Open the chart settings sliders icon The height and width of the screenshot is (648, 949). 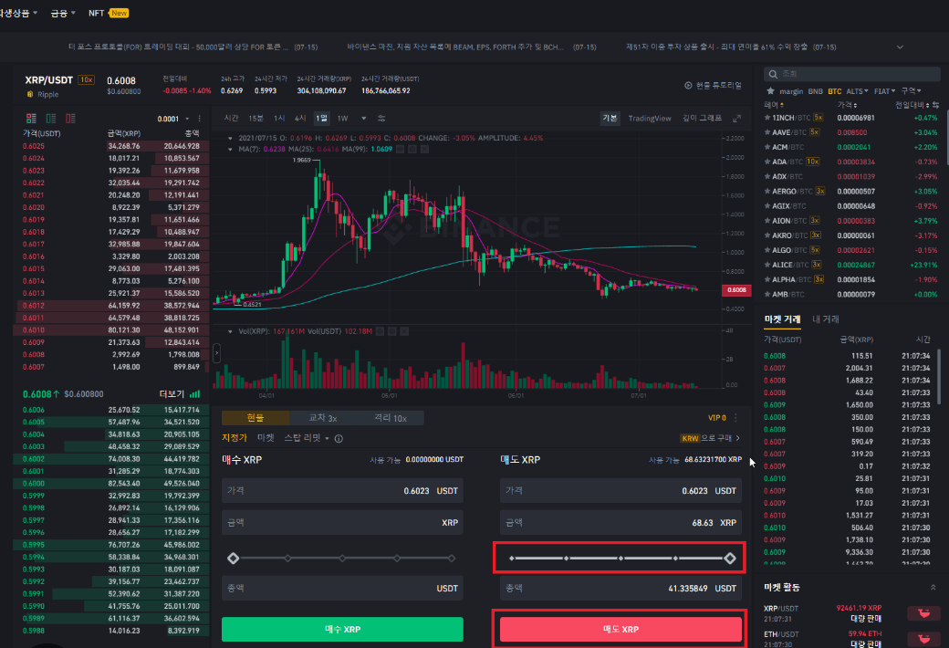[381, 118]
